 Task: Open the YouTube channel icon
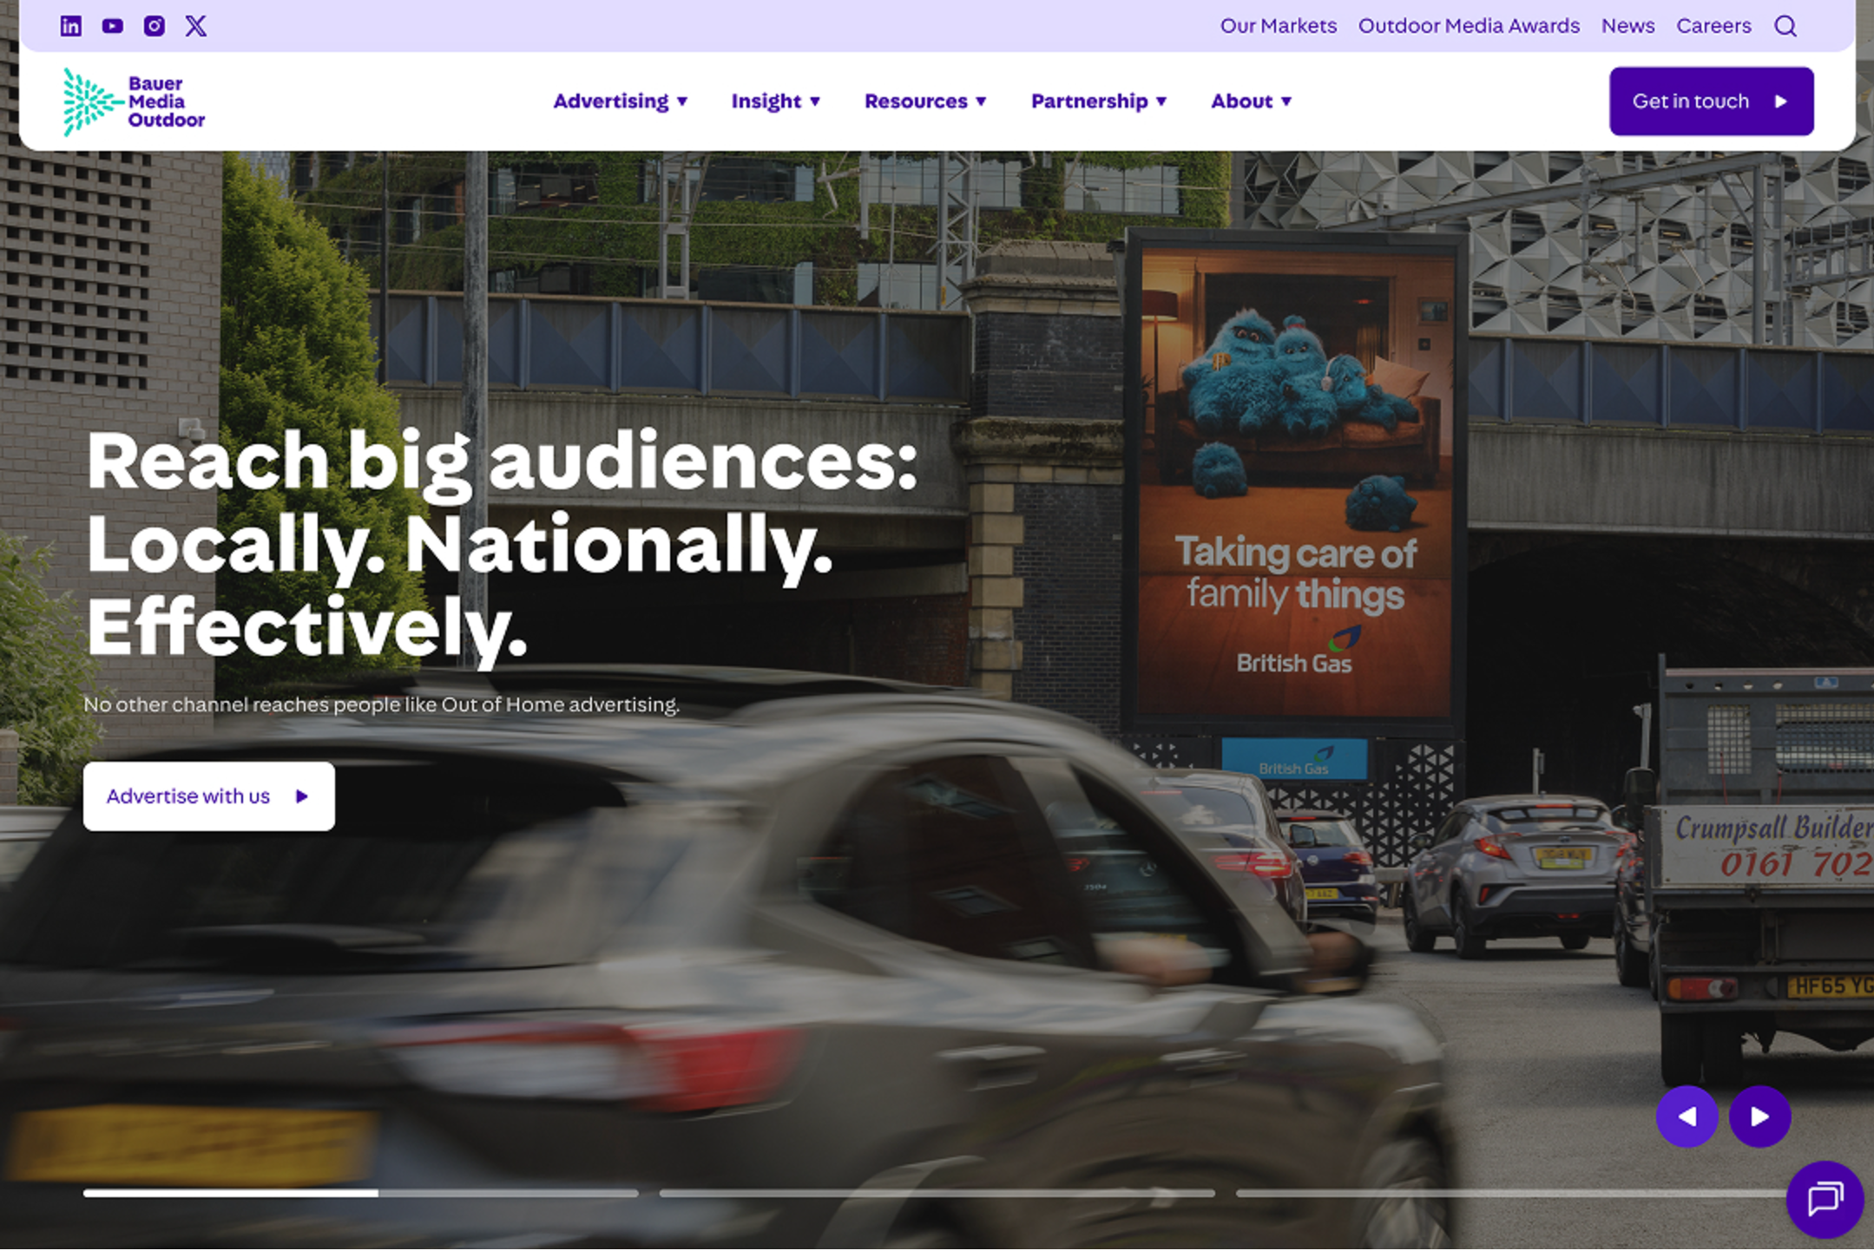(112, 26)
